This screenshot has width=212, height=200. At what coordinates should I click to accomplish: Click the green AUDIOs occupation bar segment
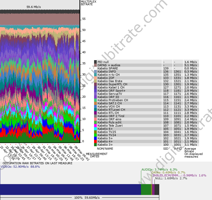(146, 189)
